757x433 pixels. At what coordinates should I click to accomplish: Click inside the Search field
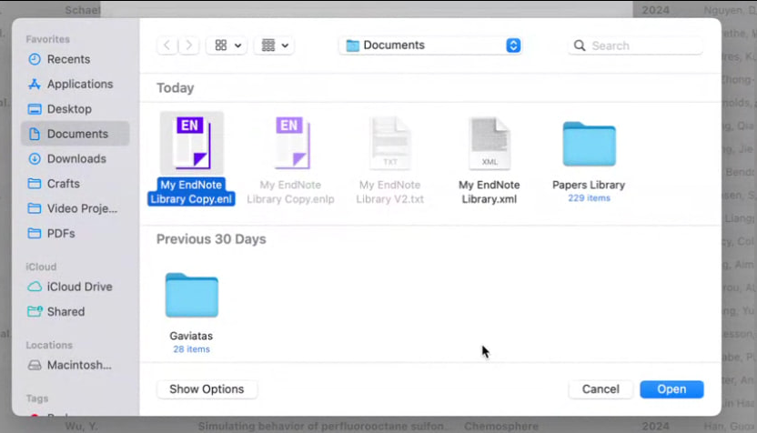click(641, 45)
